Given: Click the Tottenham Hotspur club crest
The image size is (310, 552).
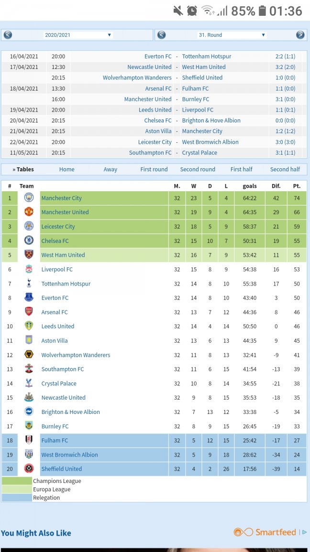Looking at the screenshot, I should coord(29,284).
